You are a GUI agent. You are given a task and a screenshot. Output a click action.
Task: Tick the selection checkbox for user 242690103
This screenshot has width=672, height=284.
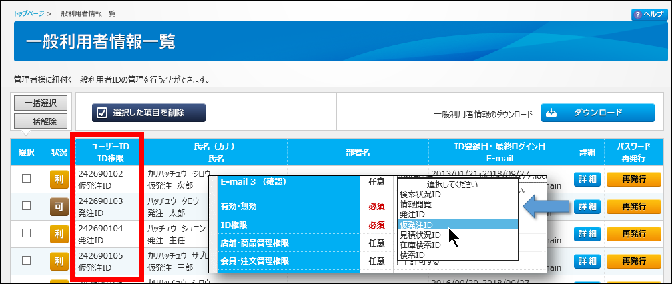point(27,206)
